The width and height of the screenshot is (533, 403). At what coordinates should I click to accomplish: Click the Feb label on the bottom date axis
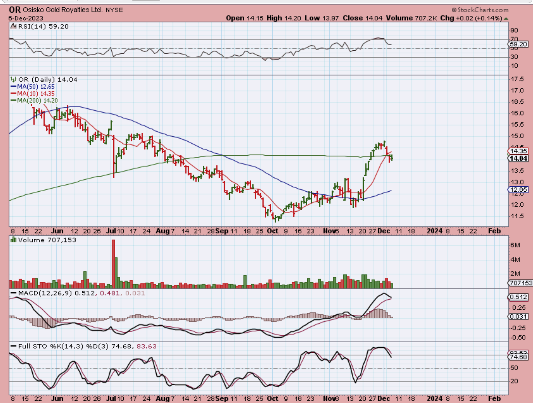494,399
